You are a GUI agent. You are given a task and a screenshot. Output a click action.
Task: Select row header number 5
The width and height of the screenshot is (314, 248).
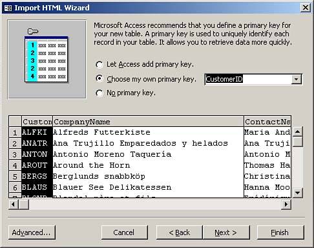pyautogui.click(x=15, y=176)
